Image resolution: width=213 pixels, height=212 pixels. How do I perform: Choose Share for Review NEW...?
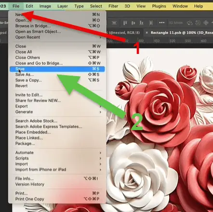[x=57, y=101]
